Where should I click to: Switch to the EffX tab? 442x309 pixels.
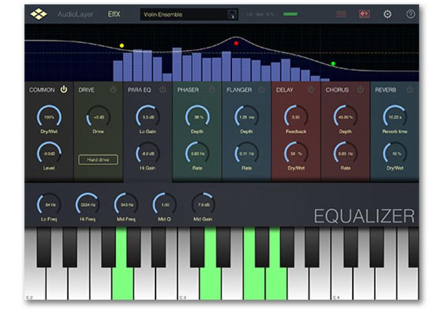tap(114, 14)
